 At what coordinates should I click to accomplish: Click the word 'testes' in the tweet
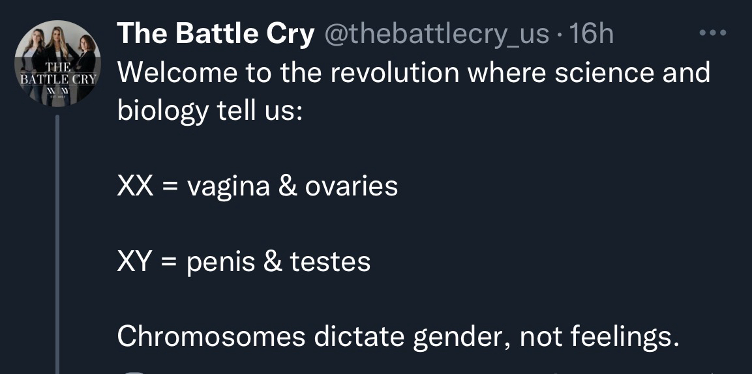[x=330, y=262]
